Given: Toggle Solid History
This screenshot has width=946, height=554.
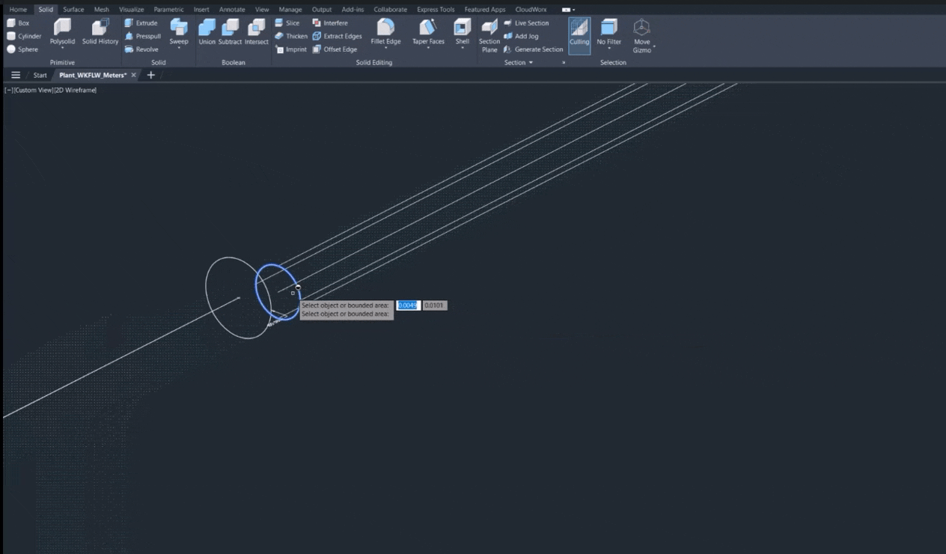Looking at the screenshot, I should pyautogui.click(x=100, y=32).
